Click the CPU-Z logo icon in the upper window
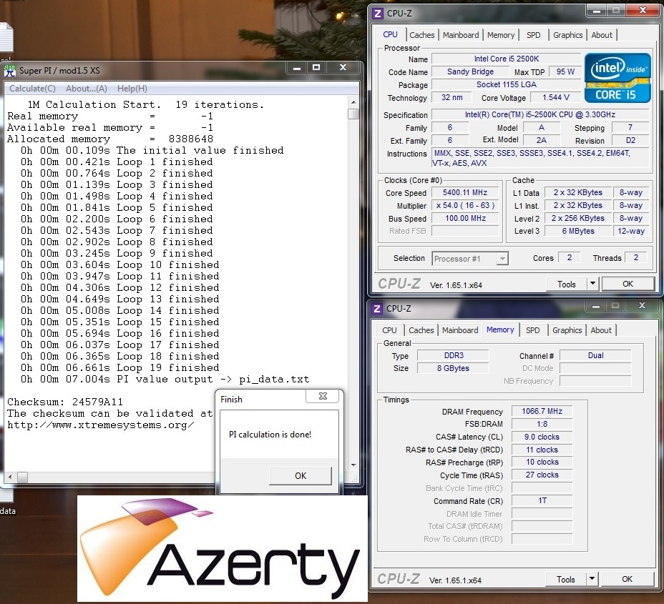The image size is (664, 604). pyautogui.click(x=377, y=13)
